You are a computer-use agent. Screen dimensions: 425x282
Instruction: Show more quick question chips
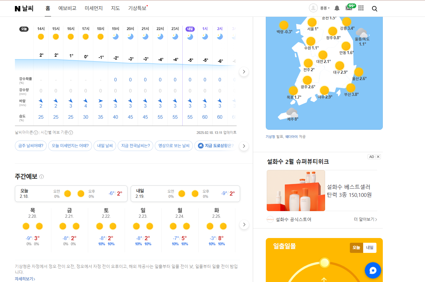(244, 146)
